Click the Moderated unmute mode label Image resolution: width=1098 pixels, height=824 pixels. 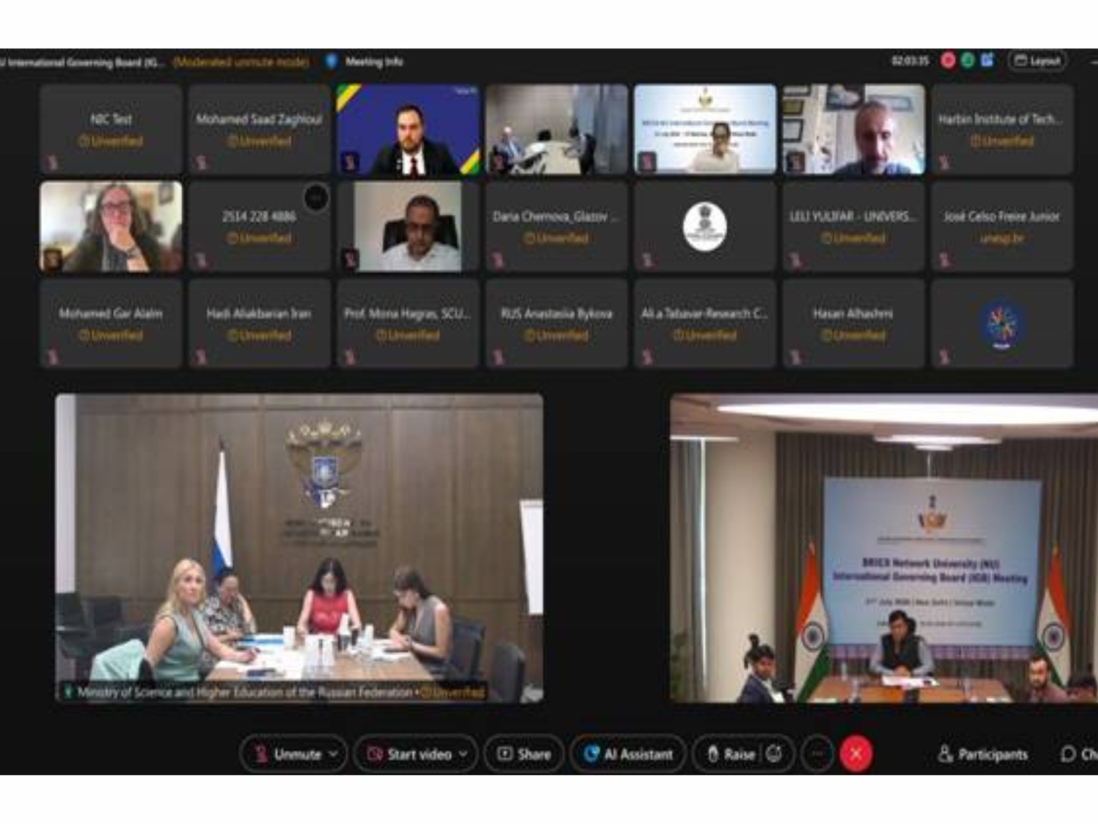pyautogui.click(x=241, y=62)
